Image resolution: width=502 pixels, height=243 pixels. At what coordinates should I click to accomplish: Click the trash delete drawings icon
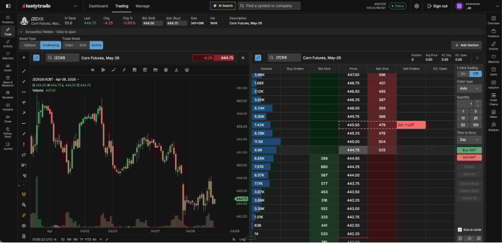[x=24, y=236]
